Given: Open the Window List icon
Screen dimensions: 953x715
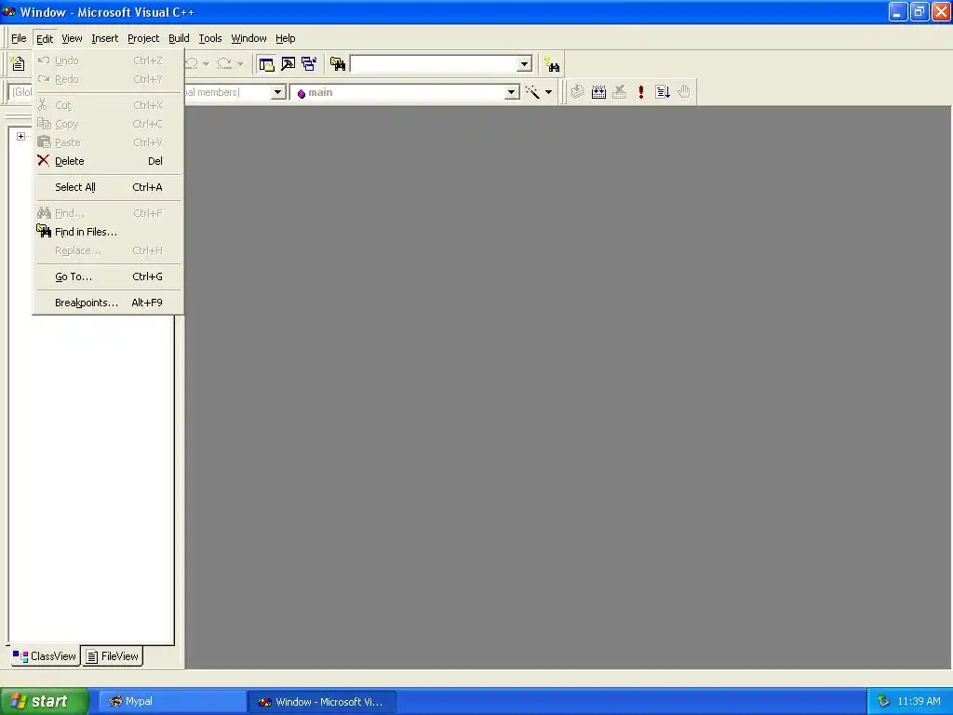Looking at the screenshot, I should click(309, 64).
